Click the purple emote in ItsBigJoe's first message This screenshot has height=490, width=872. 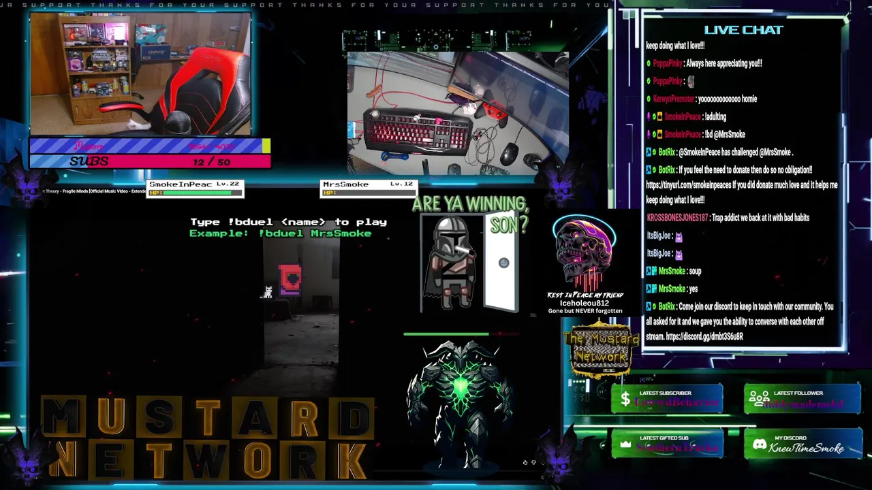[x=679, y=236]
